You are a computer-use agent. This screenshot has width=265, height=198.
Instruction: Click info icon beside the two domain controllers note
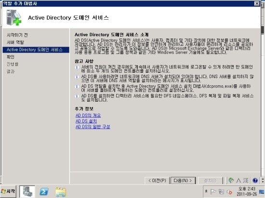coord(77,67)
